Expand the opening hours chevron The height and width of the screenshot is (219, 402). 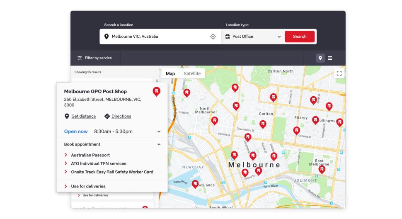(159, 132)
